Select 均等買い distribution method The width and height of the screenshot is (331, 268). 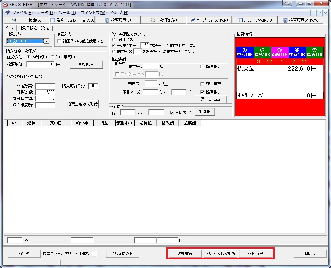point(28,57)
